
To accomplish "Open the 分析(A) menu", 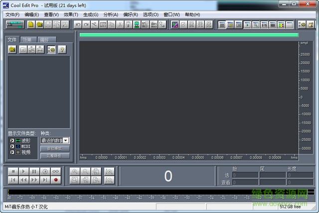I will click(111, 14).
